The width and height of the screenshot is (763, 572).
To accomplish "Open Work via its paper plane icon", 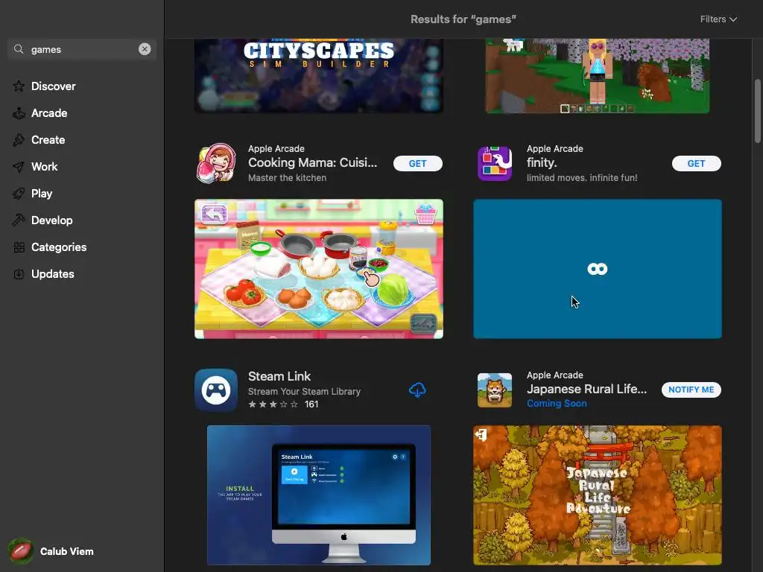I will click(x=19, y=167).
